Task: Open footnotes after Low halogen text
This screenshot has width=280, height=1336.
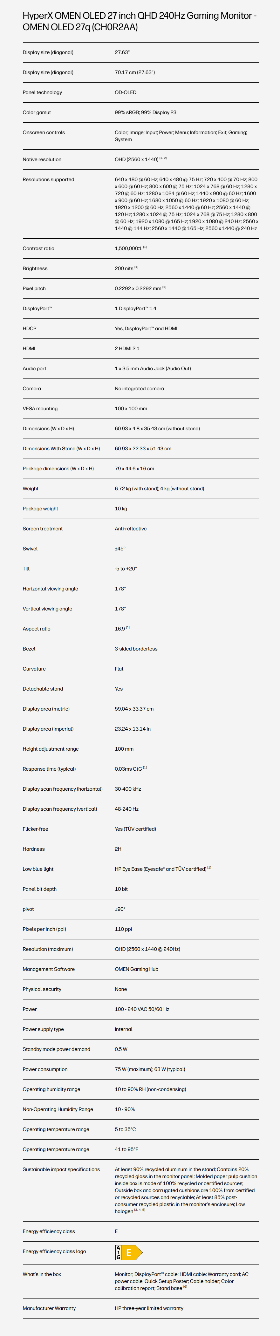Action: [x=140, y=1210]
